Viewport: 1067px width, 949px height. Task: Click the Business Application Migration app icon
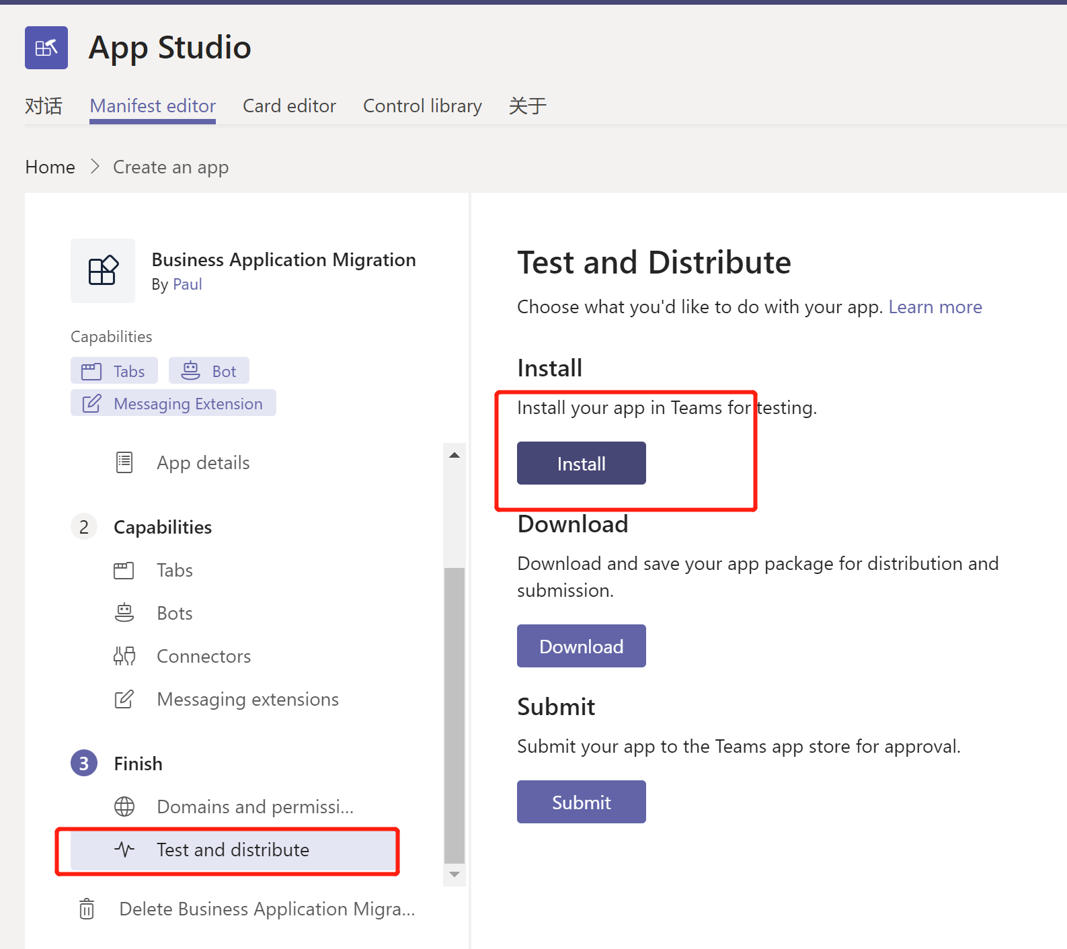tap(103, 271)
